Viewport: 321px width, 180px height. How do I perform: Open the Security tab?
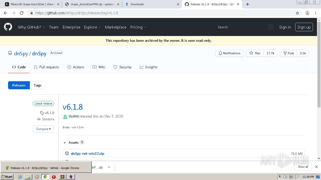point(122,67)
